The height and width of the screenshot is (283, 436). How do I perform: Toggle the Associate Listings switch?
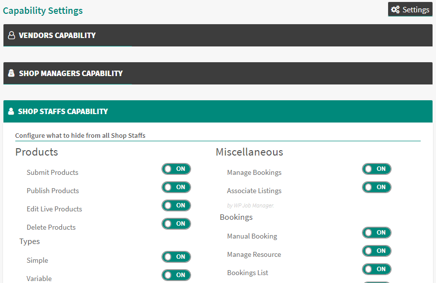[376, 187]
